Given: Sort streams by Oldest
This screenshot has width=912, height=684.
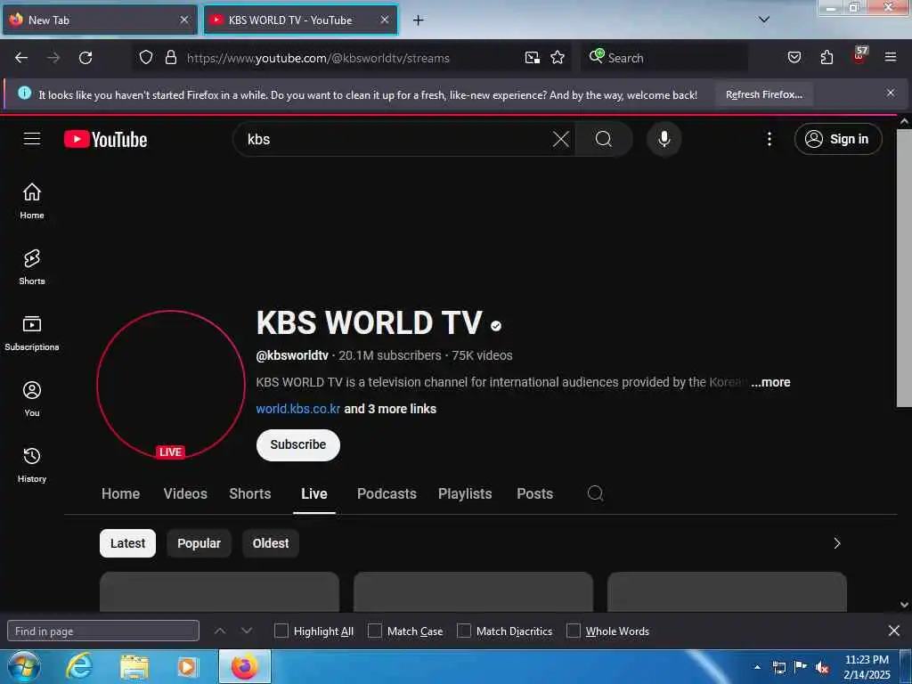Looking at the screenshot, I should point(271,543).
